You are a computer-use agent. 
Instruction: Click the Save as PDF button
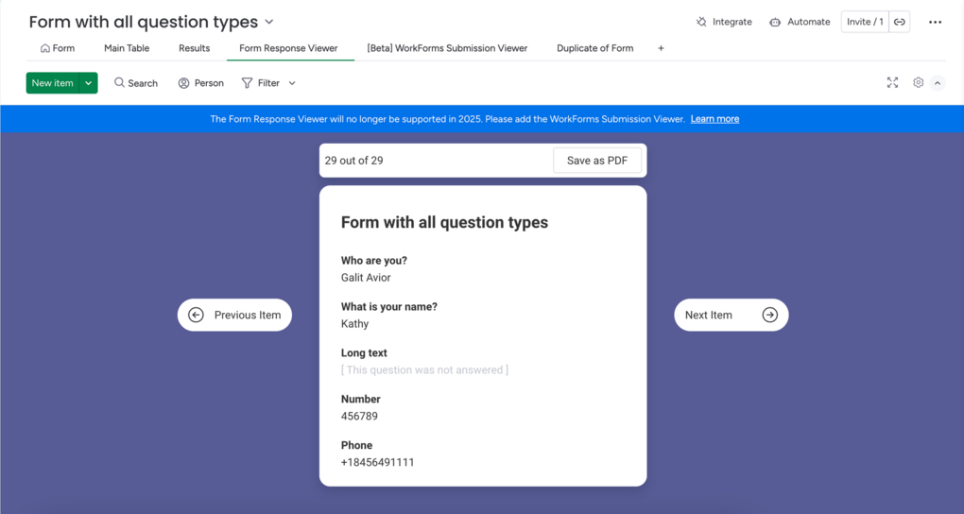click(x=597, y=161)
